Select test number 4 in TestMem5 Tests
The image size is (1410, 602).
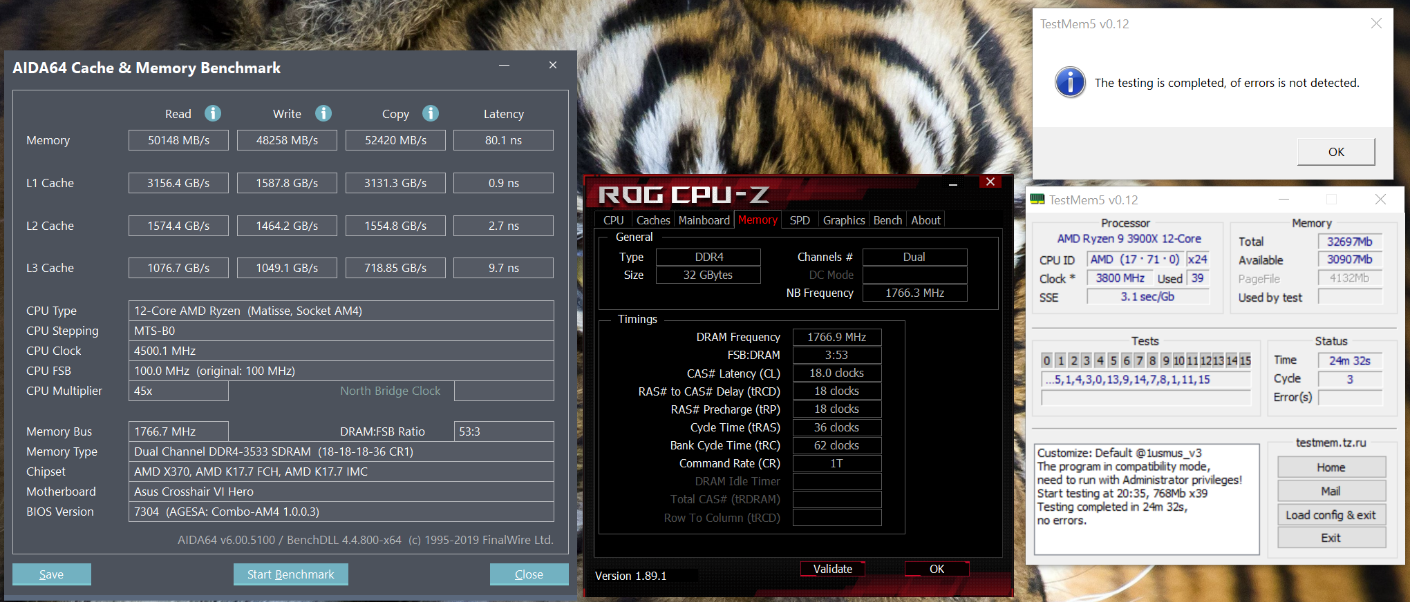coord(1100,360)
